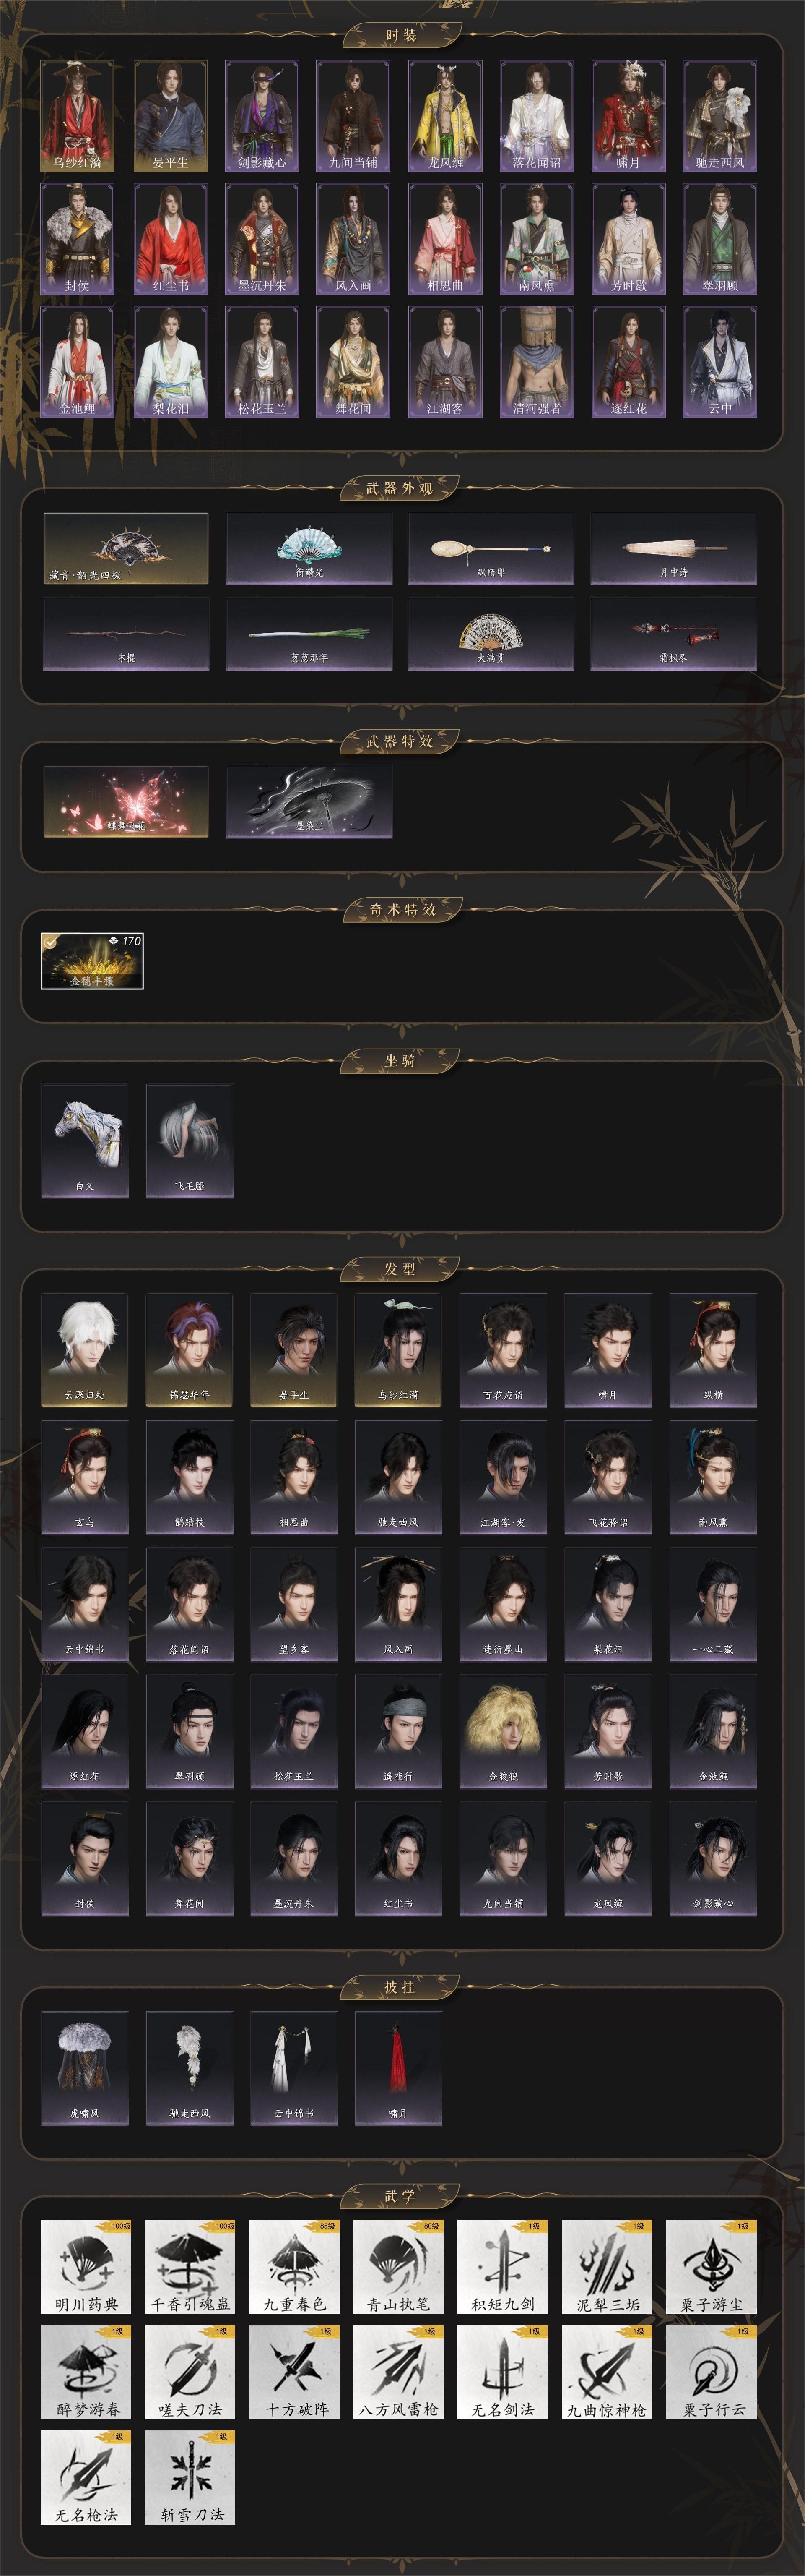Open the 武学 section header tab
Screen dimensions: 805x2576
(400, 2196)
